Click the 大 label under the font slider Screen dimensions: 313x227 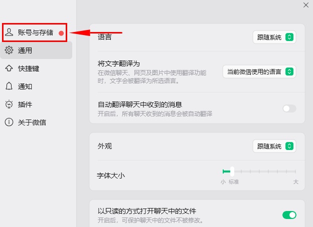tap(296, 181)
